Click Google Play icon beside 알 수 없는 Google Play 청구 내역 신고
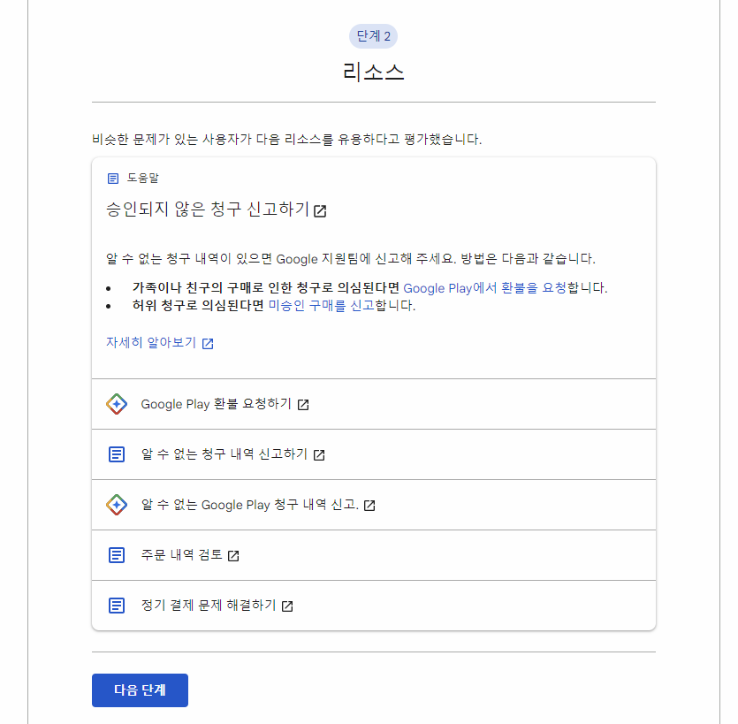Image resolution: width=738 pixels, height=724 pixels. point(116,505)
